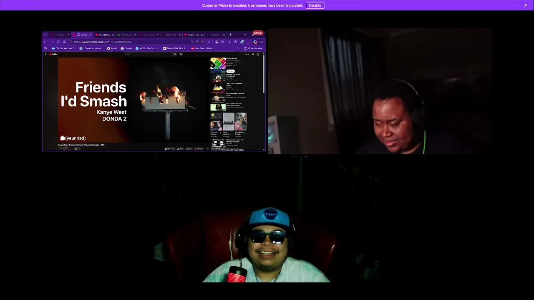Open more actions ellipsis under the video

pyautogui.click(x=207, y=149)
